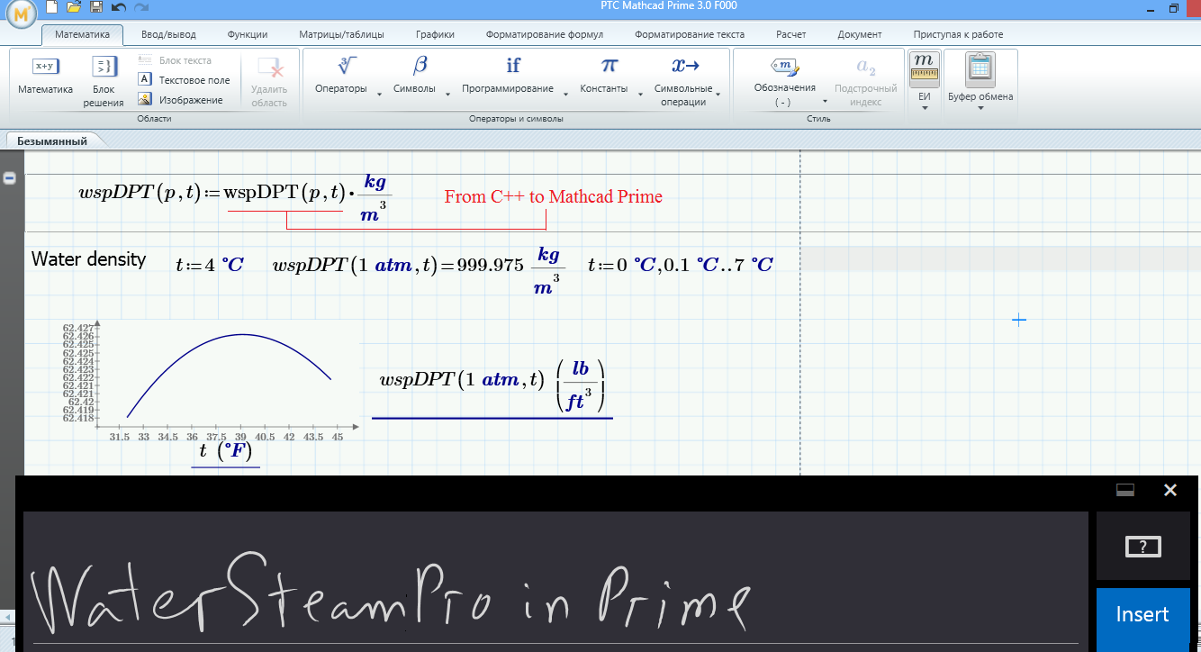Open Символьные операции x-arrow icon
1201x652 pixels.
click(x=685, y=66)
